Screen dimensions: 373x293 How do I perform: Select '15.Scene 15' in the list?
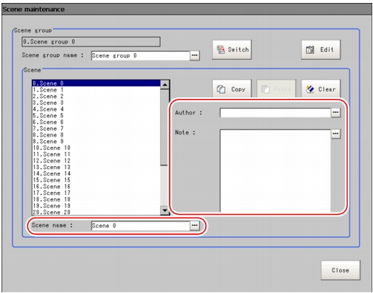pos(96,180)
